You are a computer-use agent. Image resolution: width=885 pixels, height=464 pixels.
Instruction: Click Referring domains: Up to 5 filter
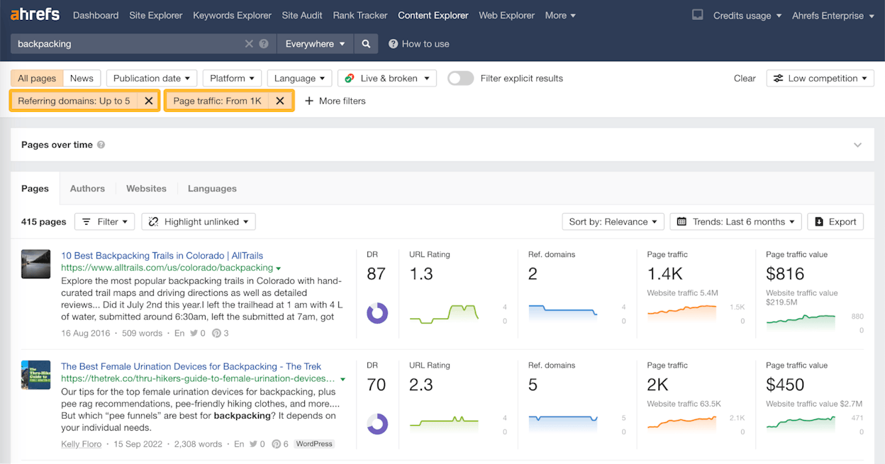pos(74,101)
